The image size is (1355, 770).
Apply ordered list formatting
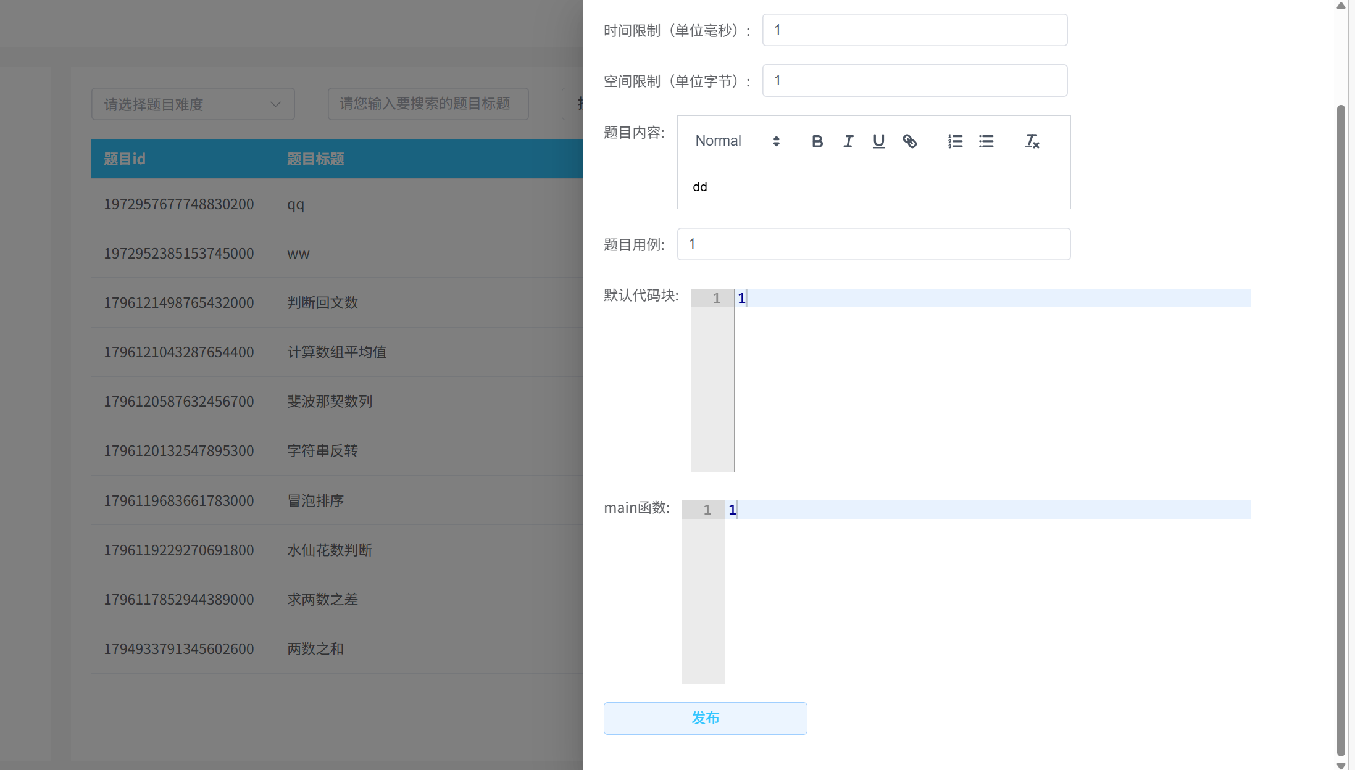coord(955,141)
